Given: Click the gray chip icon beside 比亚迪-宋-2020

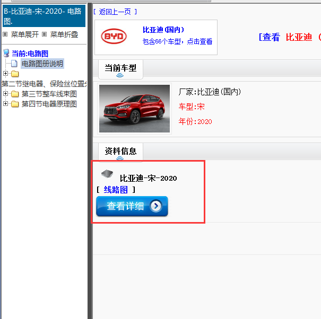Looking at the screenshot, I should (107, 174).
